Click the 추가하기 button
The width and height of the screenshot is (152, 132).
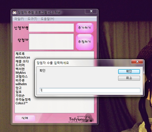[x=85, y=28]
